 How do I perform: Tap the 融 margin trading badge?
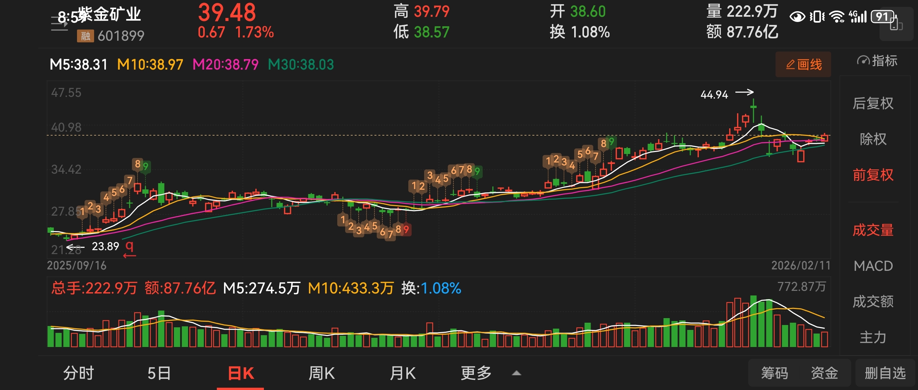click(85, 36)
